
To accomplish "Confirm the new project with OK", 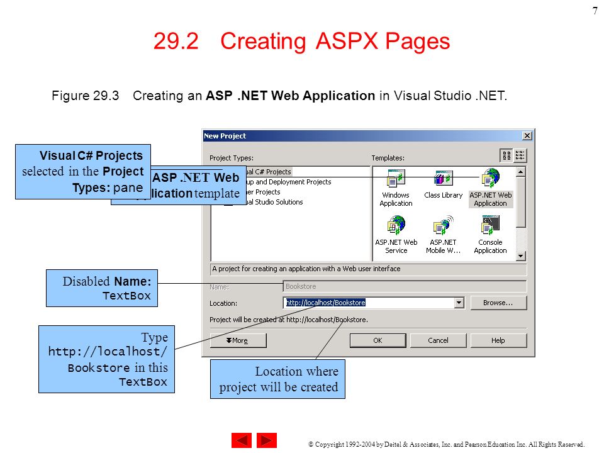I will [x=378, y=340].
